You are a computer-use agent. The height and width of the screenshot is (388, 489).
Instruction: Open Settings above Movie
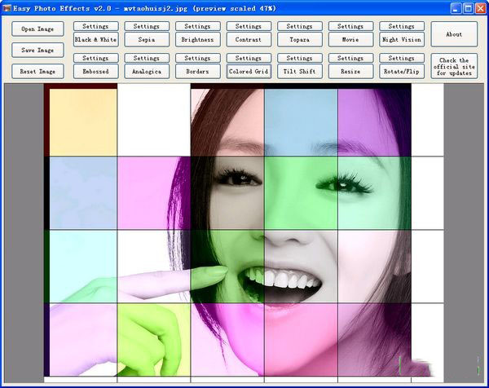[x=350, y=26]
